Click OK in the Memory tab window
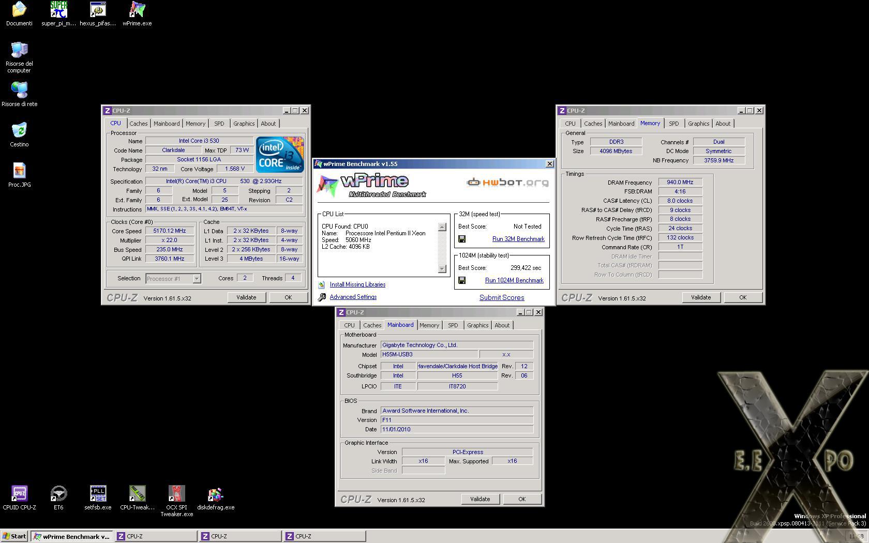The image size is (869, 543). [743, 297]
